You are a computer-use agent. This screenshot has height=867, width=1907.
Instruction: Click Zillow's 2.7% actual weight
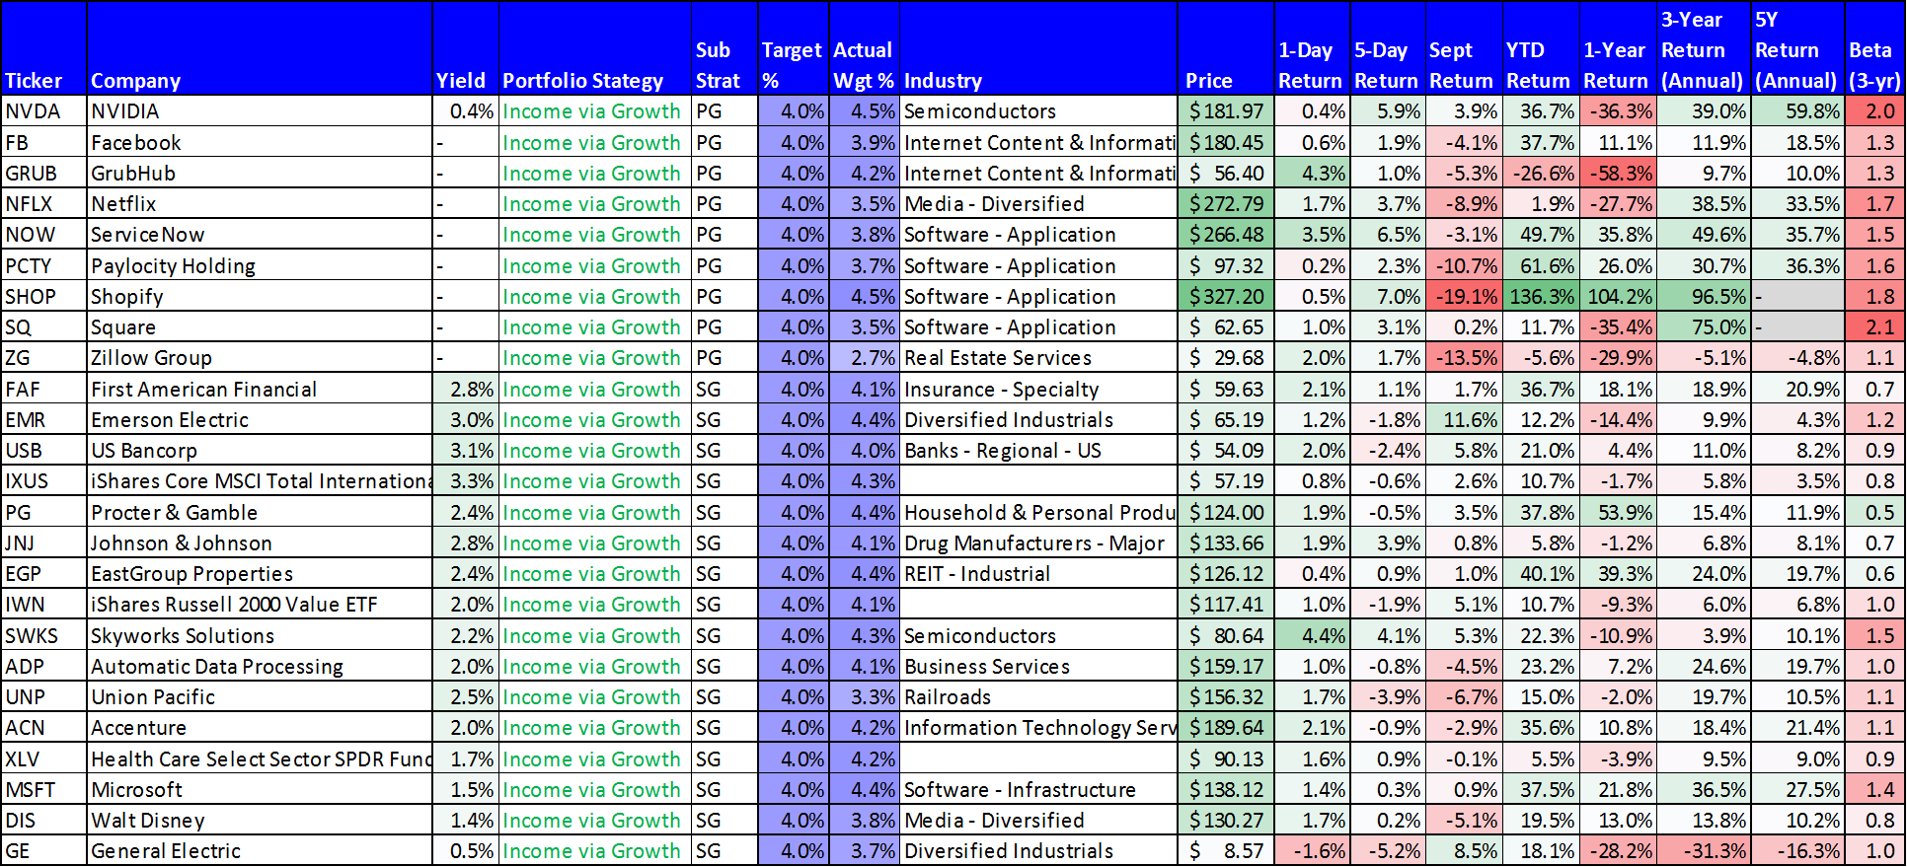click(864, 358)
